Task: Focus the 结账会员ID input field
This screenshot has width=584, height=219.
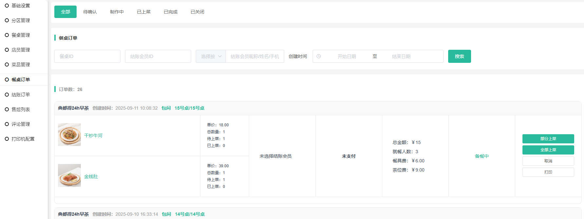Action: click(158, 56)
